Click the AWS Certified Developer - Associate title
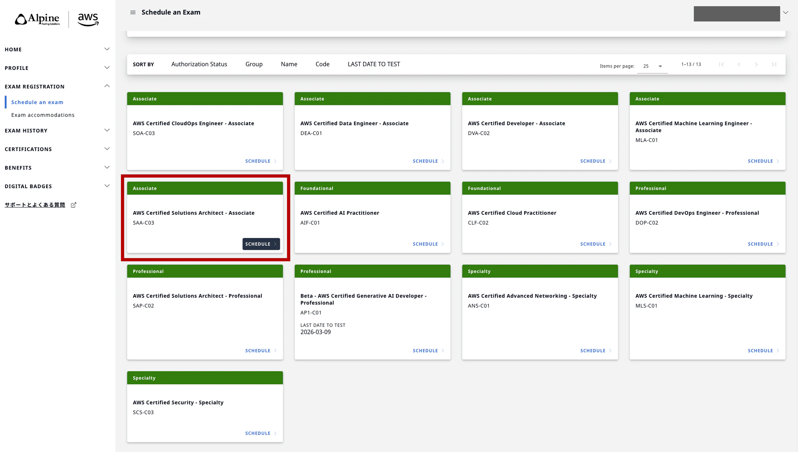Image resolution: width=798 pixels, height=452 pixels. pyautogui.click(x=516, y=123)
